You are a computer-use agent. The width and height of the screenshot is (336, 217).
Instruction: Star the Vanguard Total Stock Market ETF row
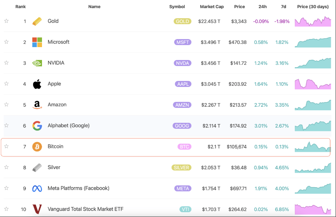tap(6, 209)
